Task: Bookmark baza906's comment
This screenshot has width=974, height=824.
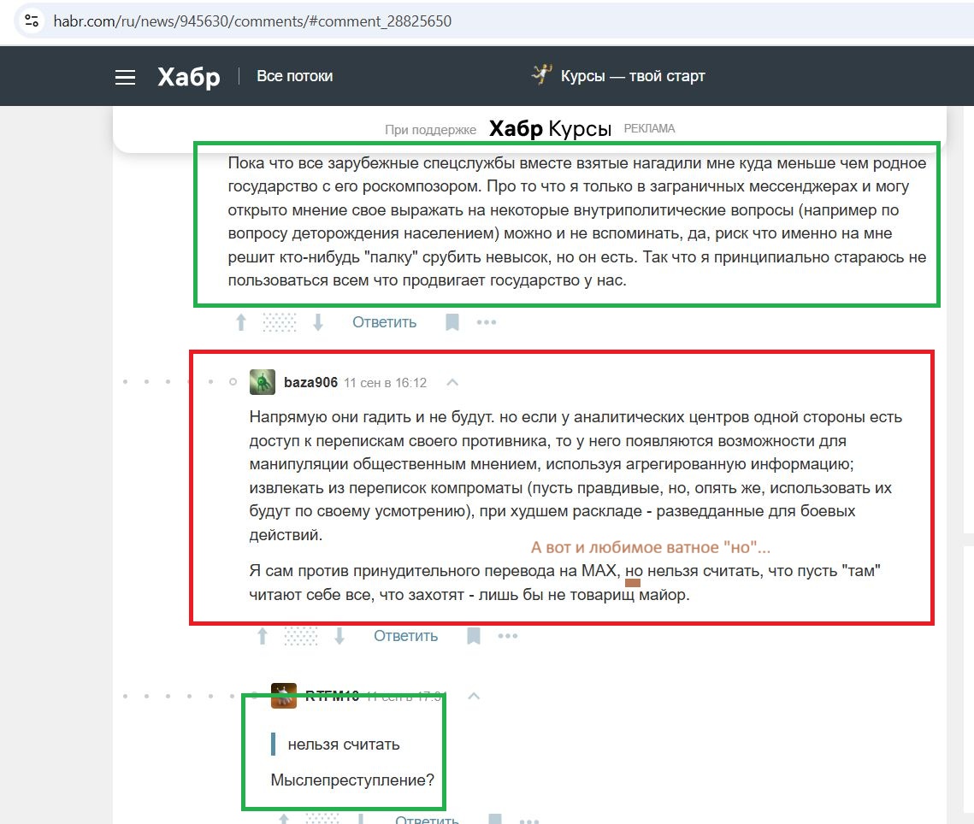Action: pyautogui.click(x=474, y=636)
